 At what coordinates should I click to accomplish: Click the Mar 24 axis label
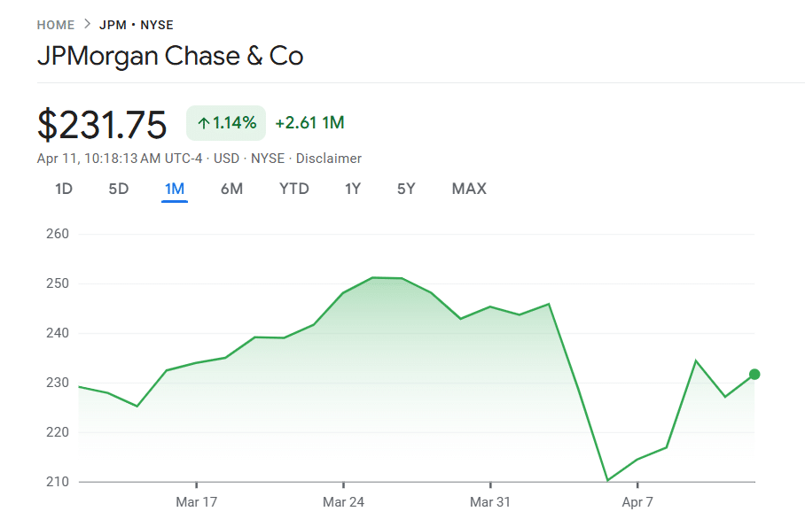343,501
